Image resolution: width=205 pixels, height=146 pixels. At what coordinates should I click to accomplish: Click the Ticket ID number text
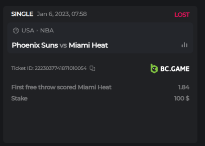tap(61, 68)
